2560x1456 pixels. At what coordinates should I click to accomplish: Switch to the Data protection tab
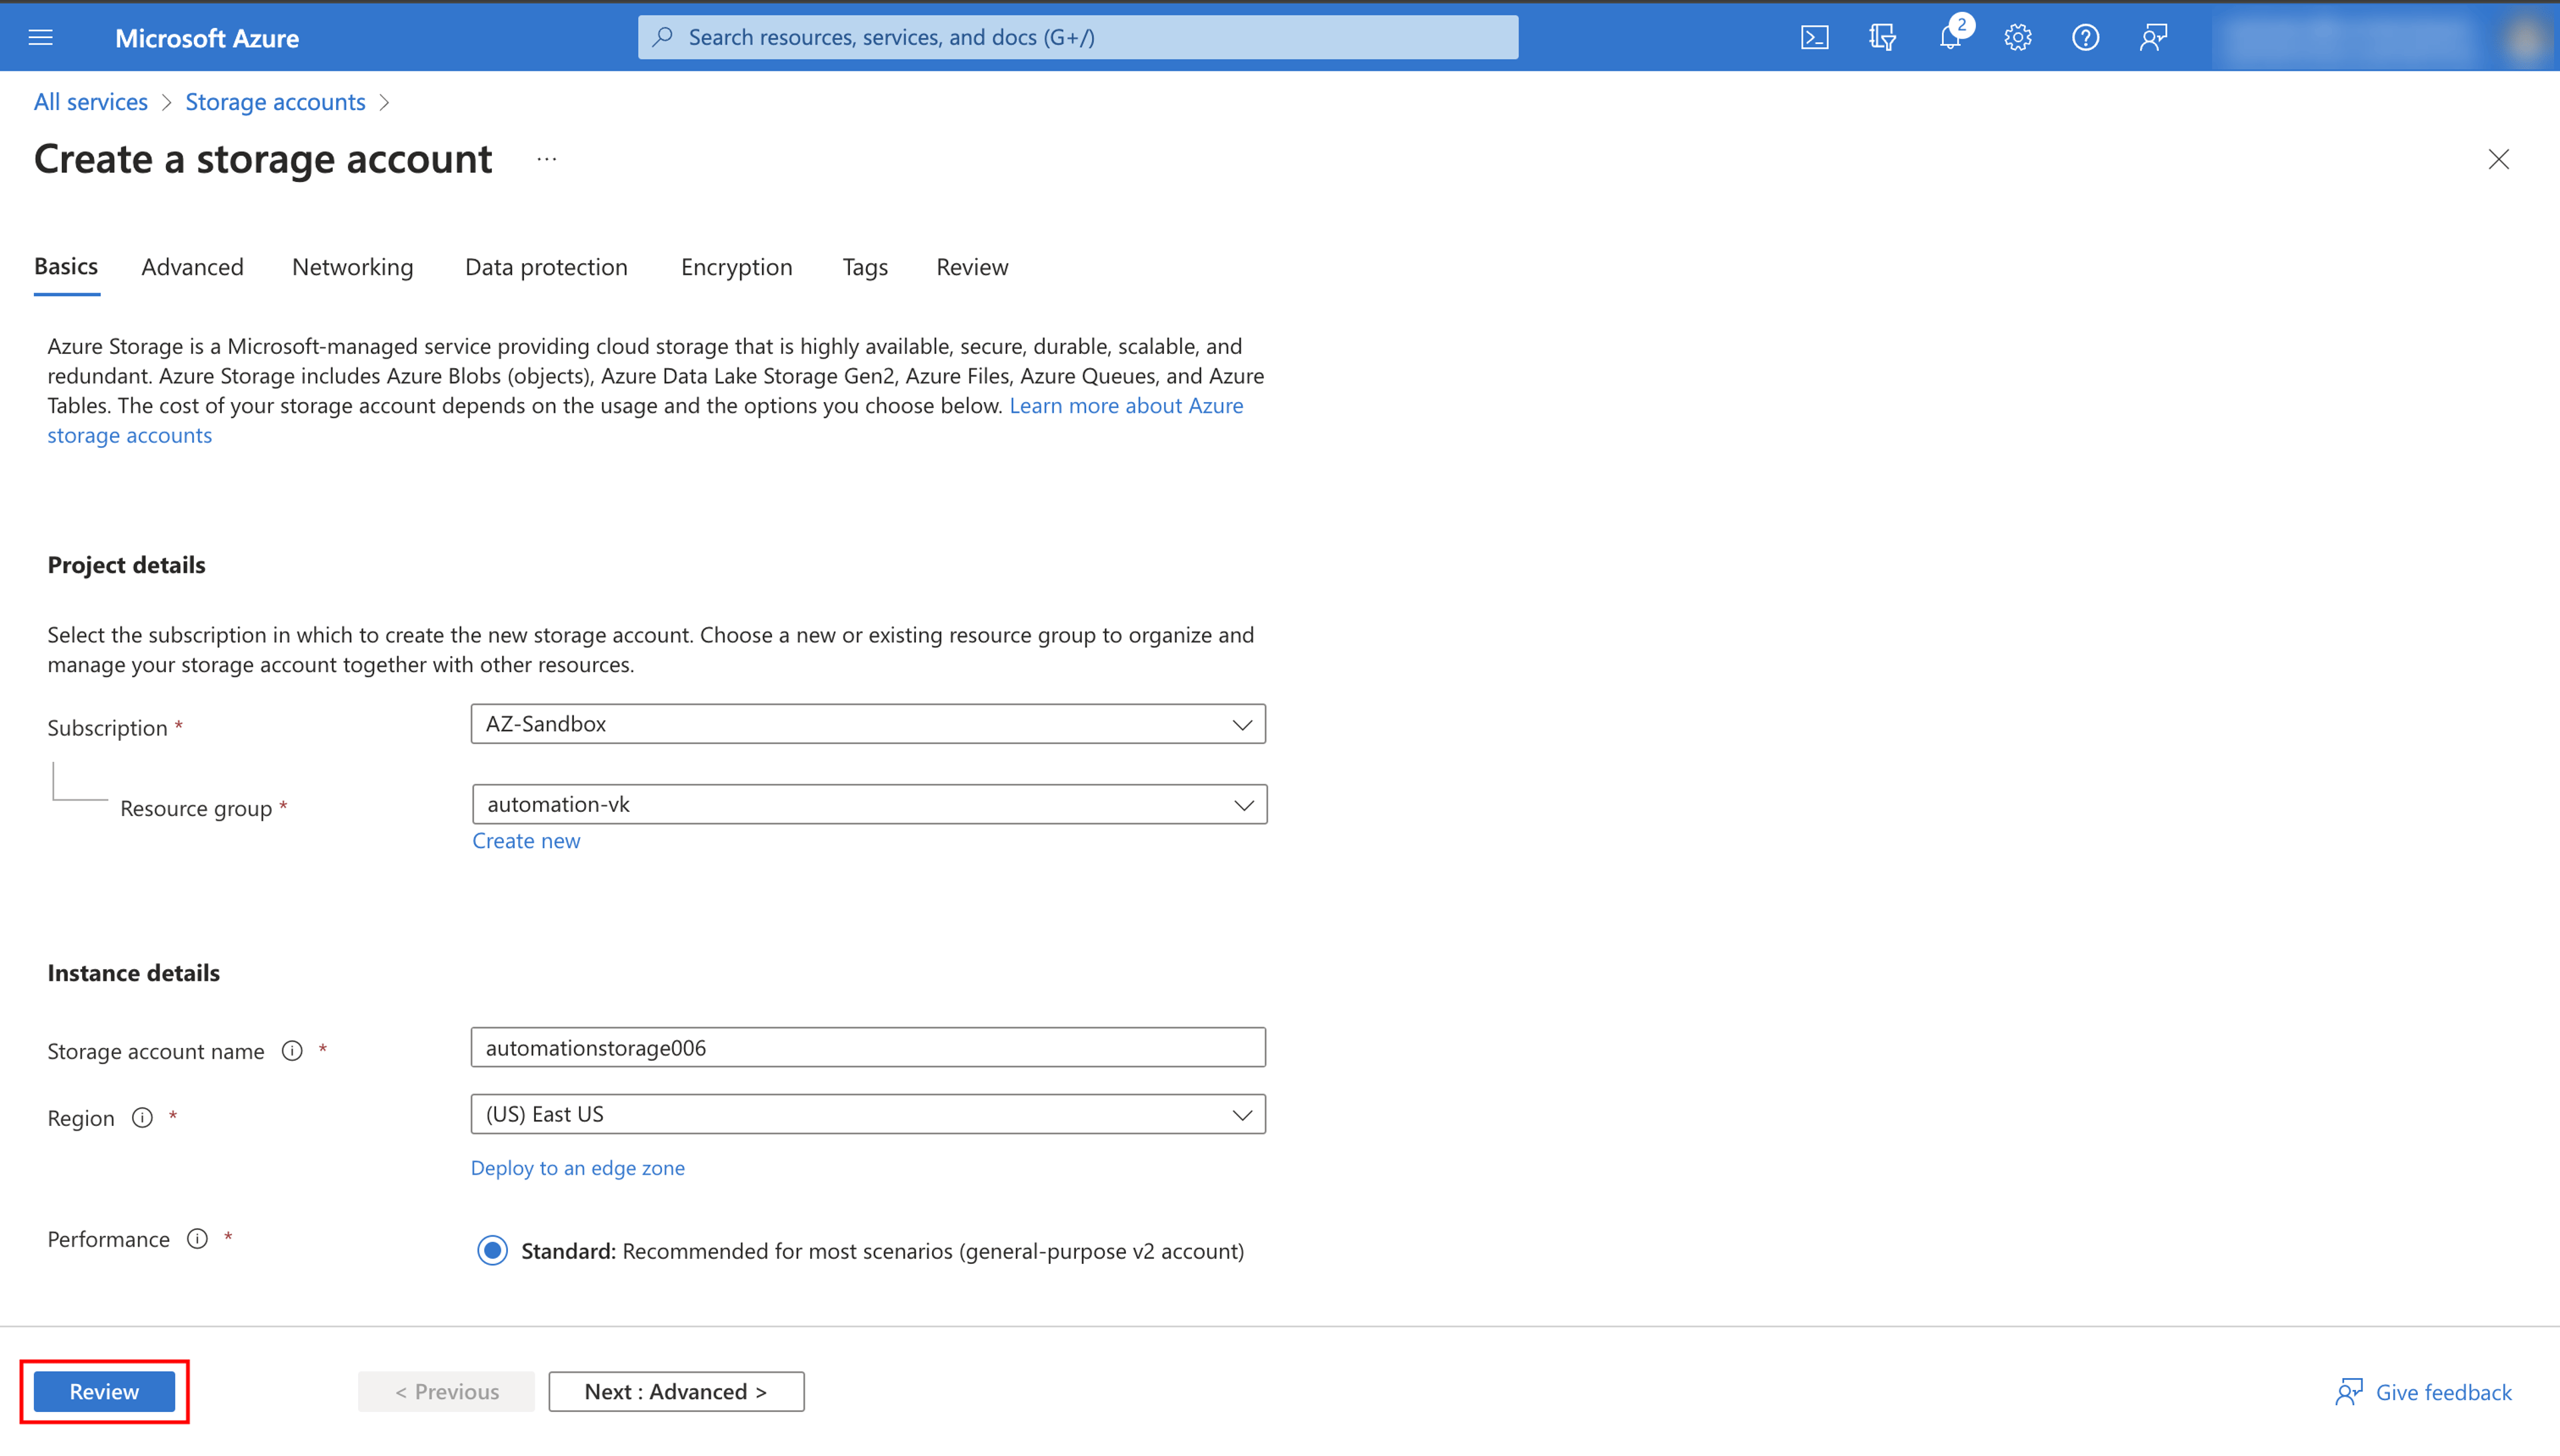point(546,267)
